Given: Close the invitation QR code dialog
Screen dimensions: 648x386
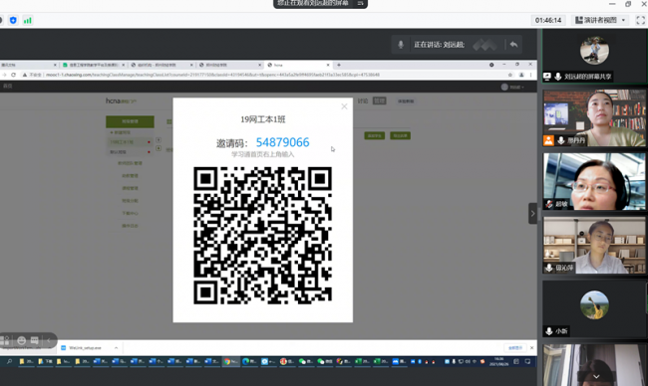Looking at the screenshot, I should (x=344, y=106).
